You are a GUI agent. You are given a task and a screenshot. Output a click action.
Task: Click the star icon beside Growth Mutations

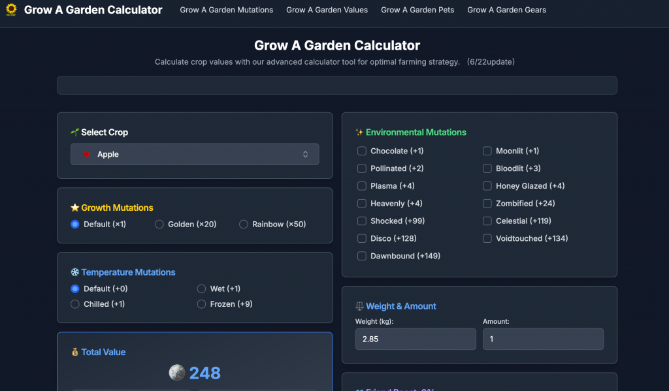click(74, 208)
